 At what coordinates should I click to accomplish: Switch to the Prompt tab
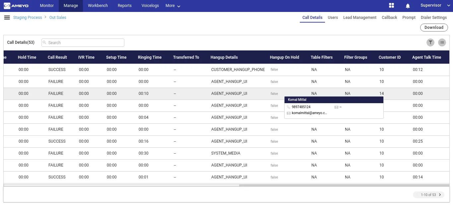(x=409, y=18)
